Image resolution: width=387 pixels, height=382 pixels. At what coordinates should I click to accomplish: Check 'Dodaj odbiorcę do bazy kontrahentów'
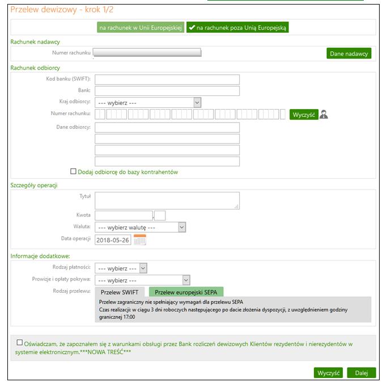tap(73, 171)
